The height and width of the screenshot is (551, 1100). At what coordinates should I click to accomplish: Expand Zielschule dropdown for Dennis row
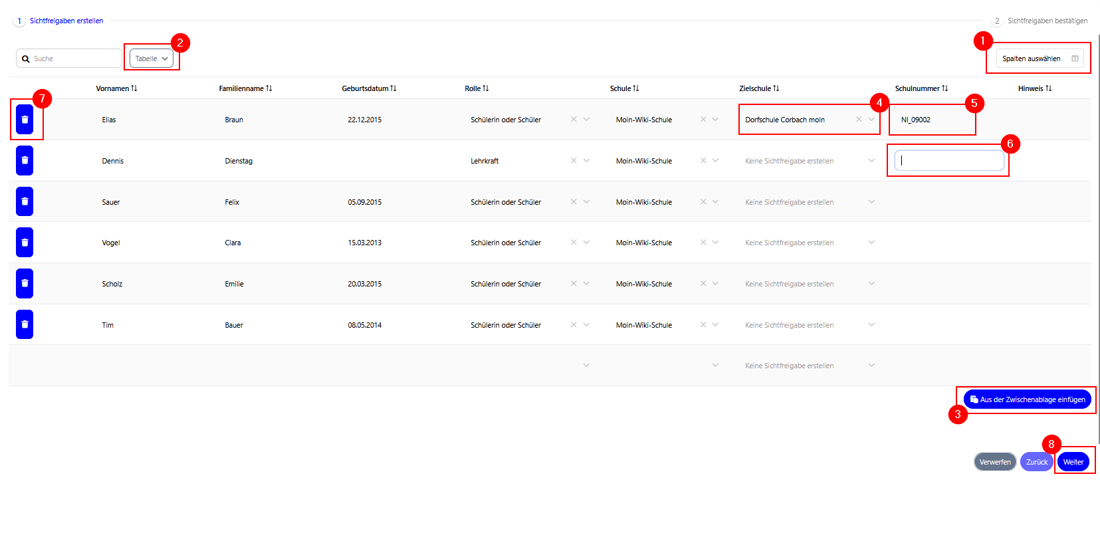point(871,161)
